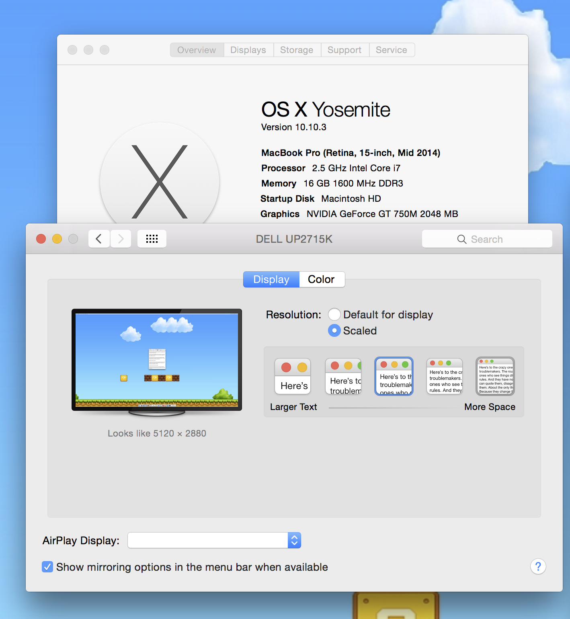
Task: Choose the middle highlighted resolution thumbnail
Action: click(x=394, y=376)
